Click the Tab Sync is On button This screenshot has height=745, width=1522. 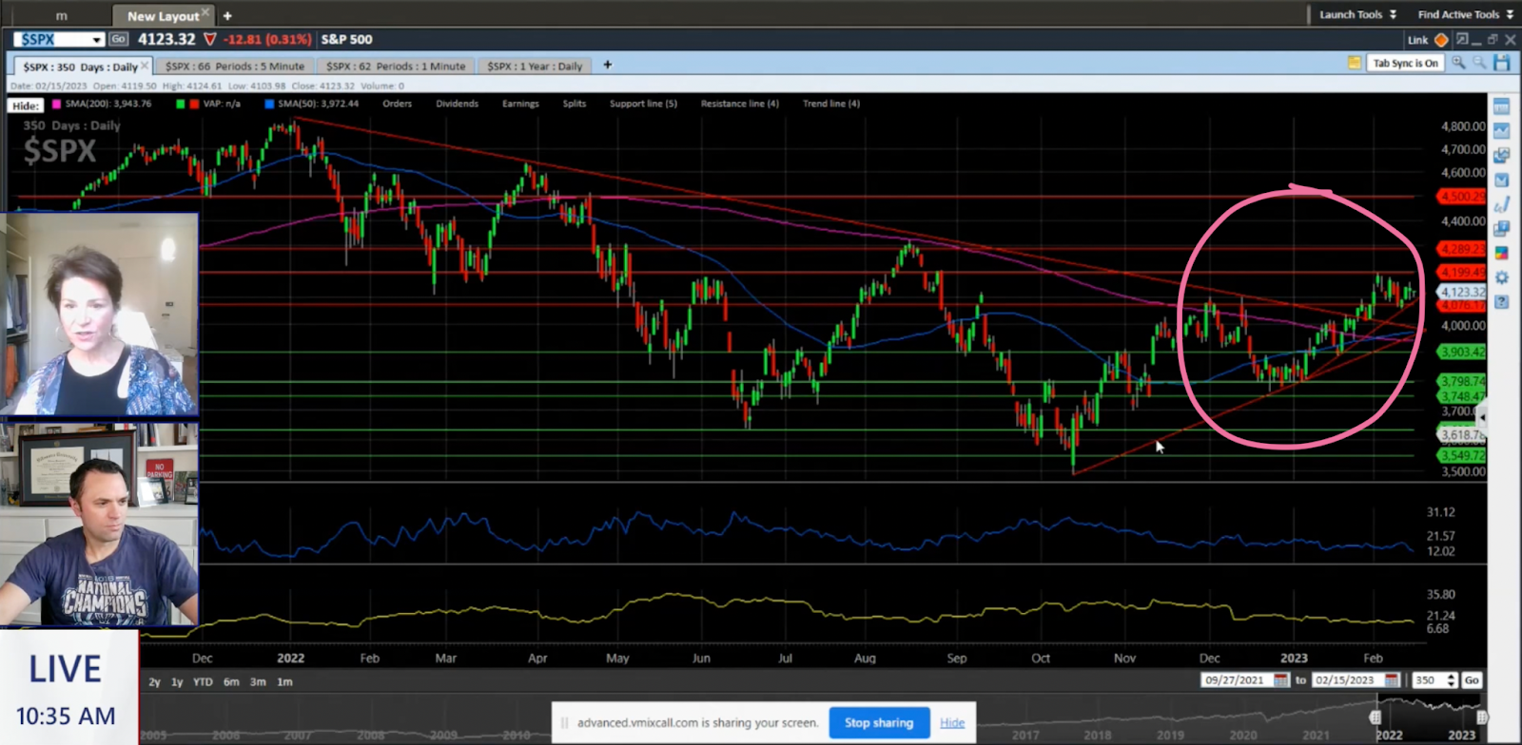click(x=1406, y=63)
